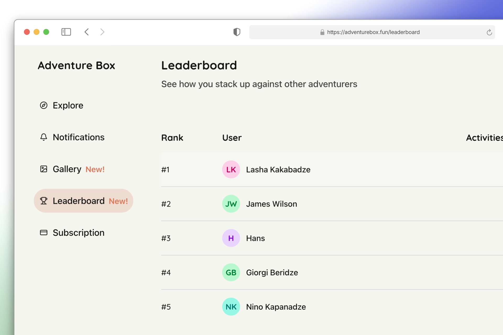The image size is (503, 335).
Task: Toggle the browser sidebar icon
Action: click(66, 32)
